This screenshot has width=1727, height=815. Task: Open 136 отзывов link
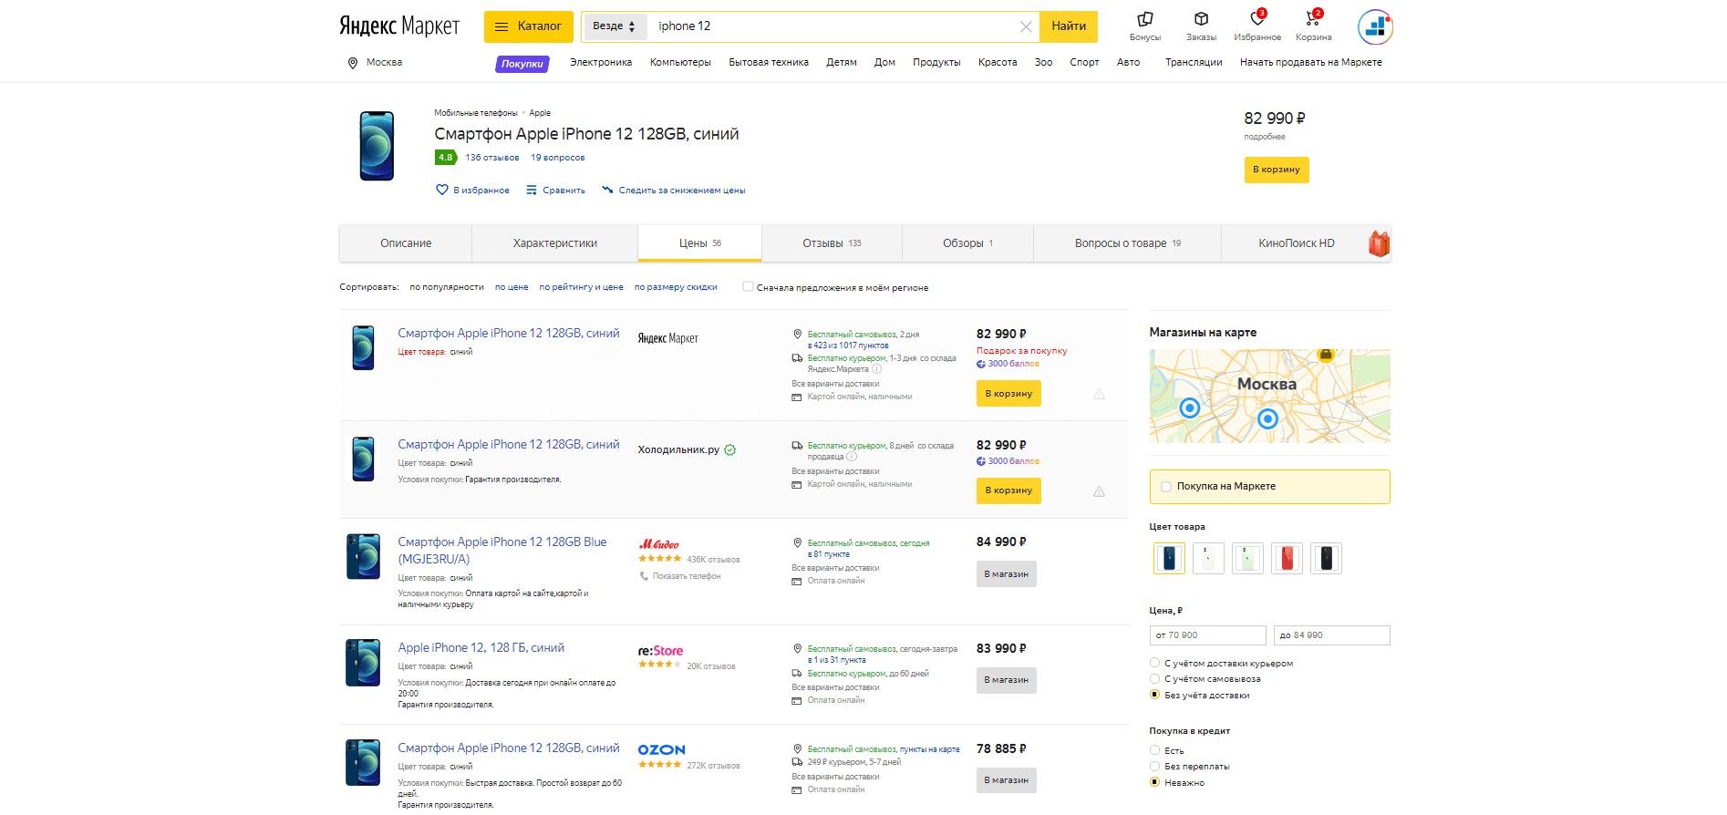click(492, 158)
